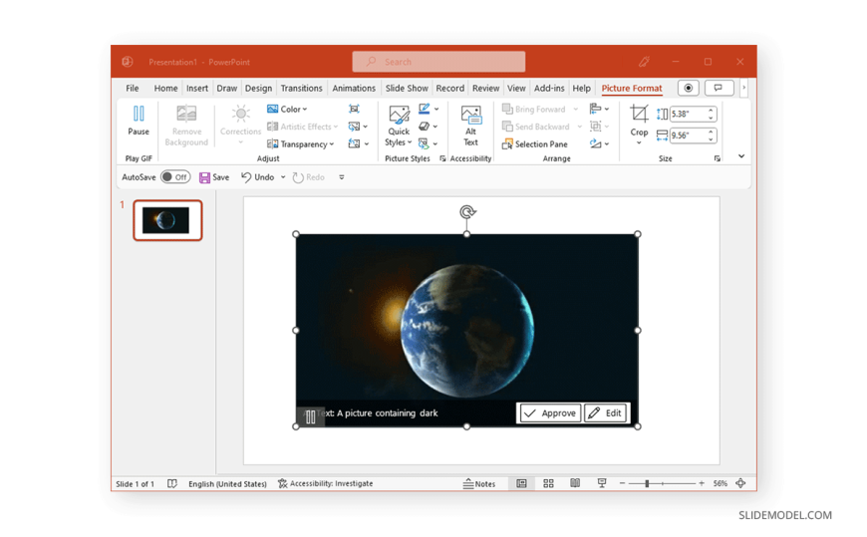Approve the suggested alt text

point(550,413)
